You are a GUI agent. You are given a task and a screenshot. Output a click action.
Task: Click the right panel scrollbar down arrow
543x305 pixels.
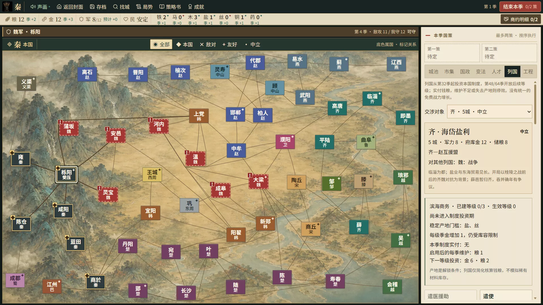pos(535,298)
